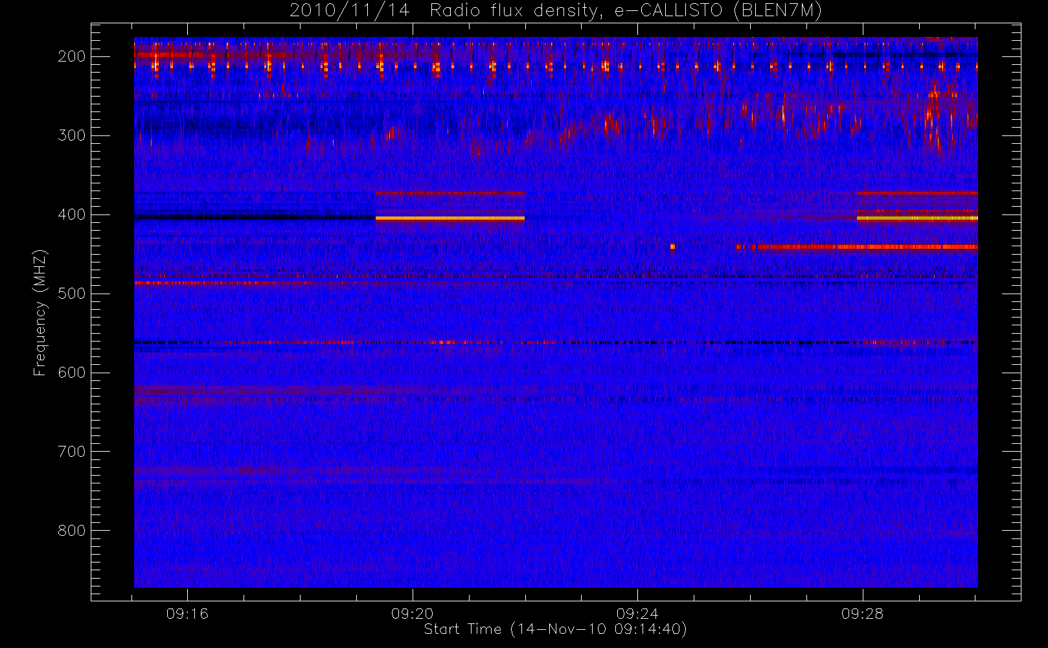This screenshot has height=648, width=1048.
Task: Click the thin red line near 372 MHz at 09:20
Action: tap(450, 192)
